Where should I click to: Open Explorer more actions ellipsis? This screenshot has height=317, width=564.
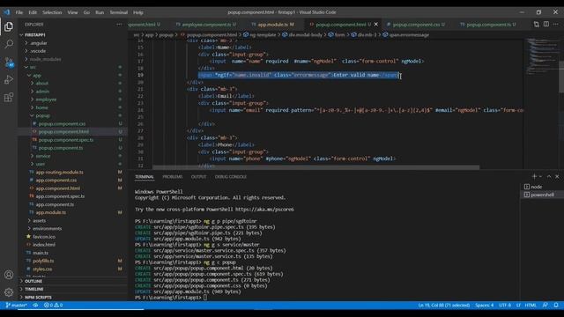(x=119, y=25)
